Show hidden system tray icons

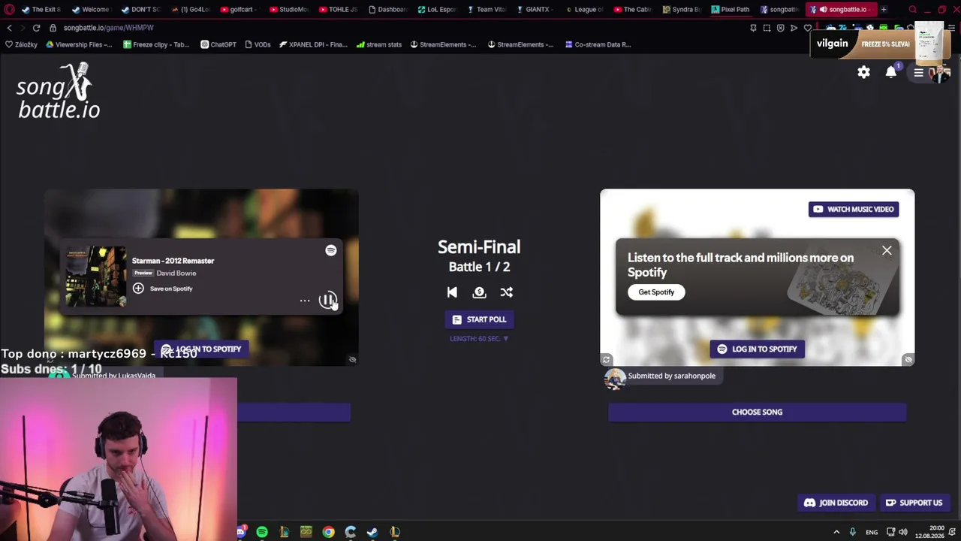(x=836, y=532)
